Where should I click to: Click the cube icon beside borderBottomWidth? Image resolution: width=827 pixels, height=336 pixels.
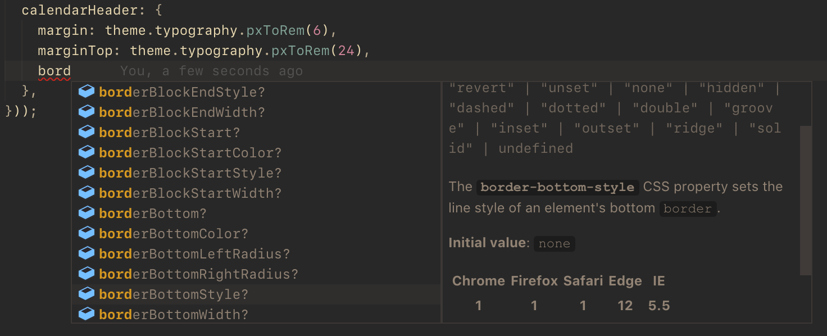tap(86, 314)
